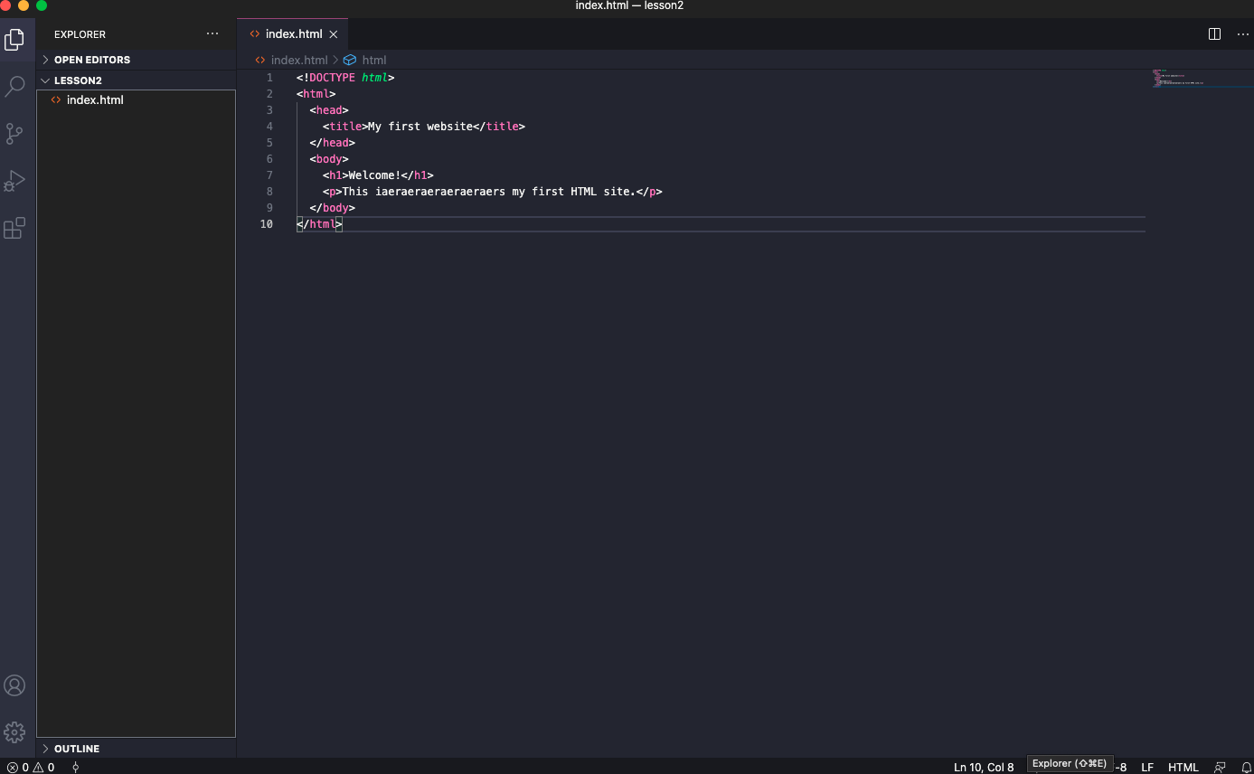The width and height of the screenshot is (1254, 774).
Task: Open the Search view in activity bar
Action: tap(14, 87)
